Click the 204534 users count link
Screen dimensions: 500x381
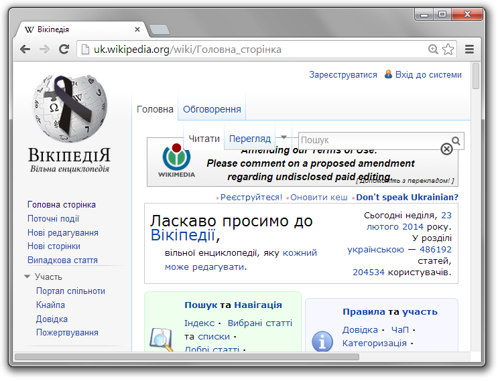click(369, 273)
